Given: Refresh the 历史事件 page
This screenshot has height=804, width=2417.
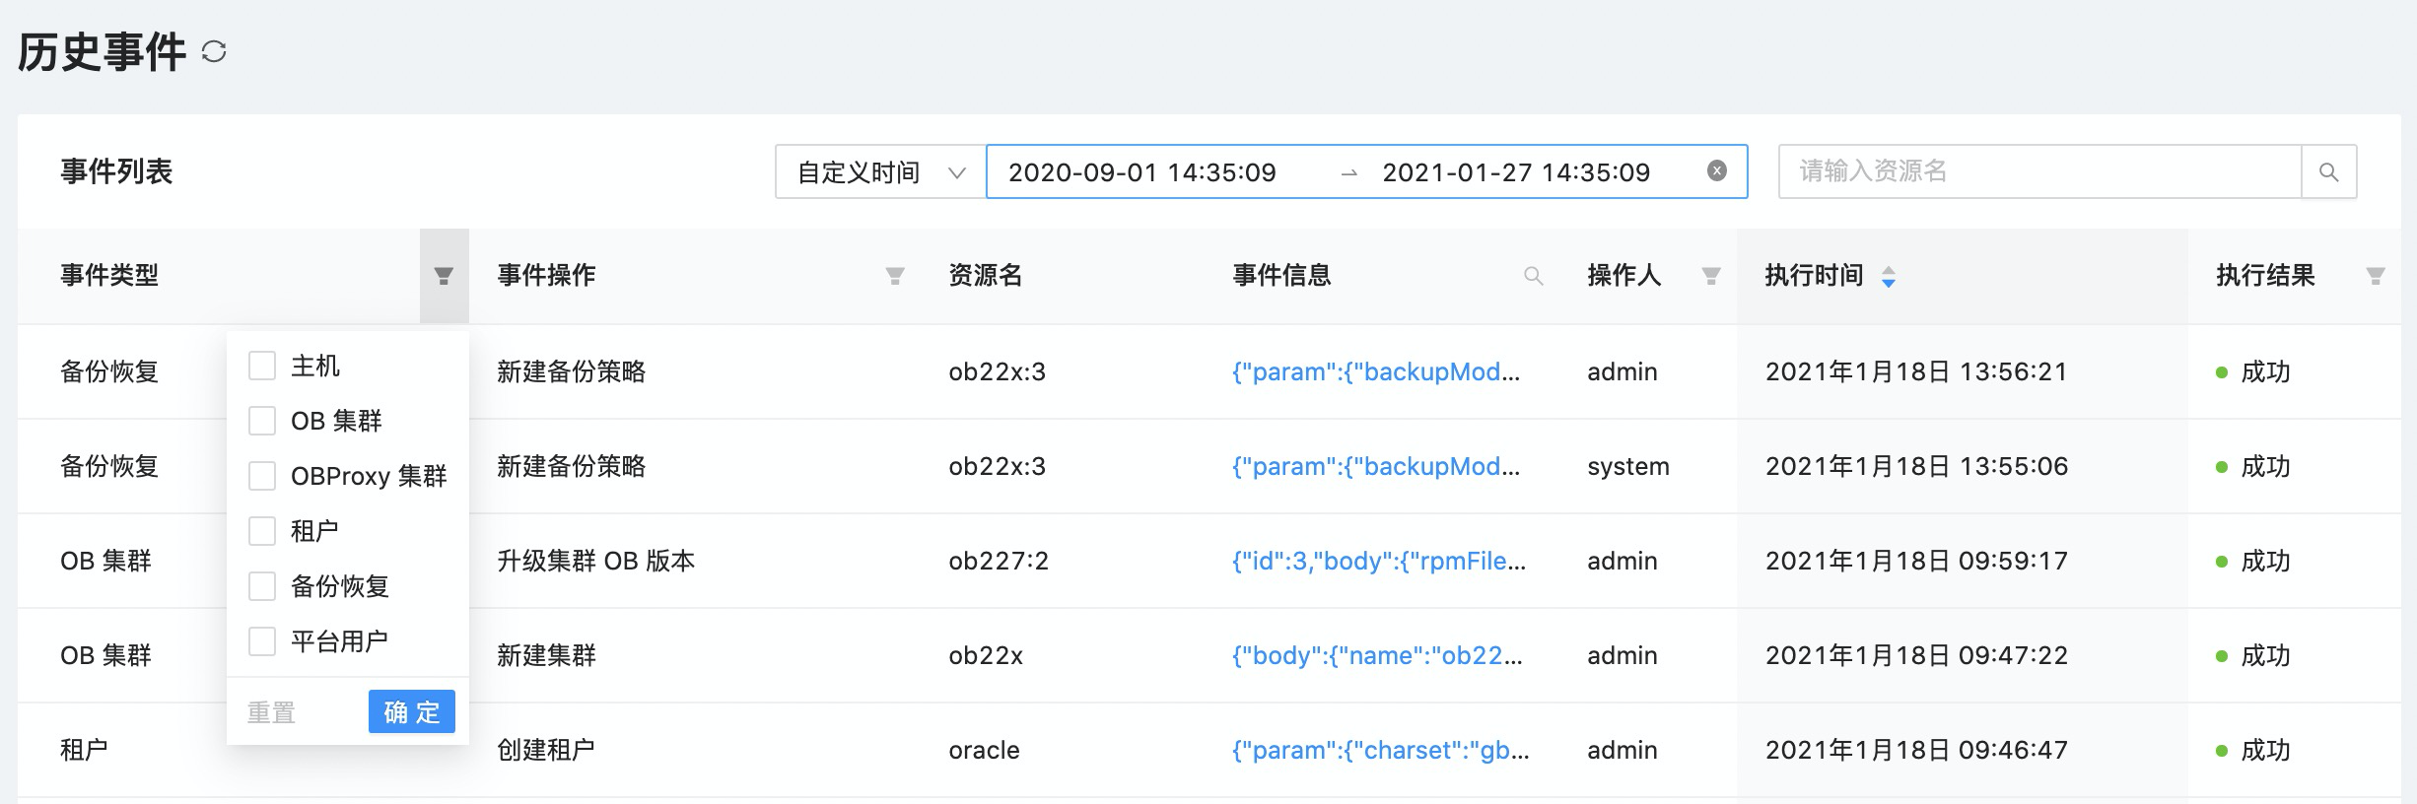Looking at the screenshot, I should (x=214, y=51).
